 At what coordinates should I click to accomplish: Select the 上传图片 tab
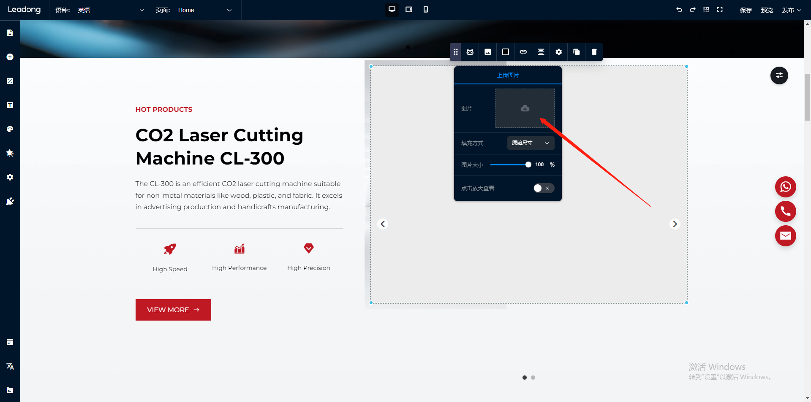[508, 75]
